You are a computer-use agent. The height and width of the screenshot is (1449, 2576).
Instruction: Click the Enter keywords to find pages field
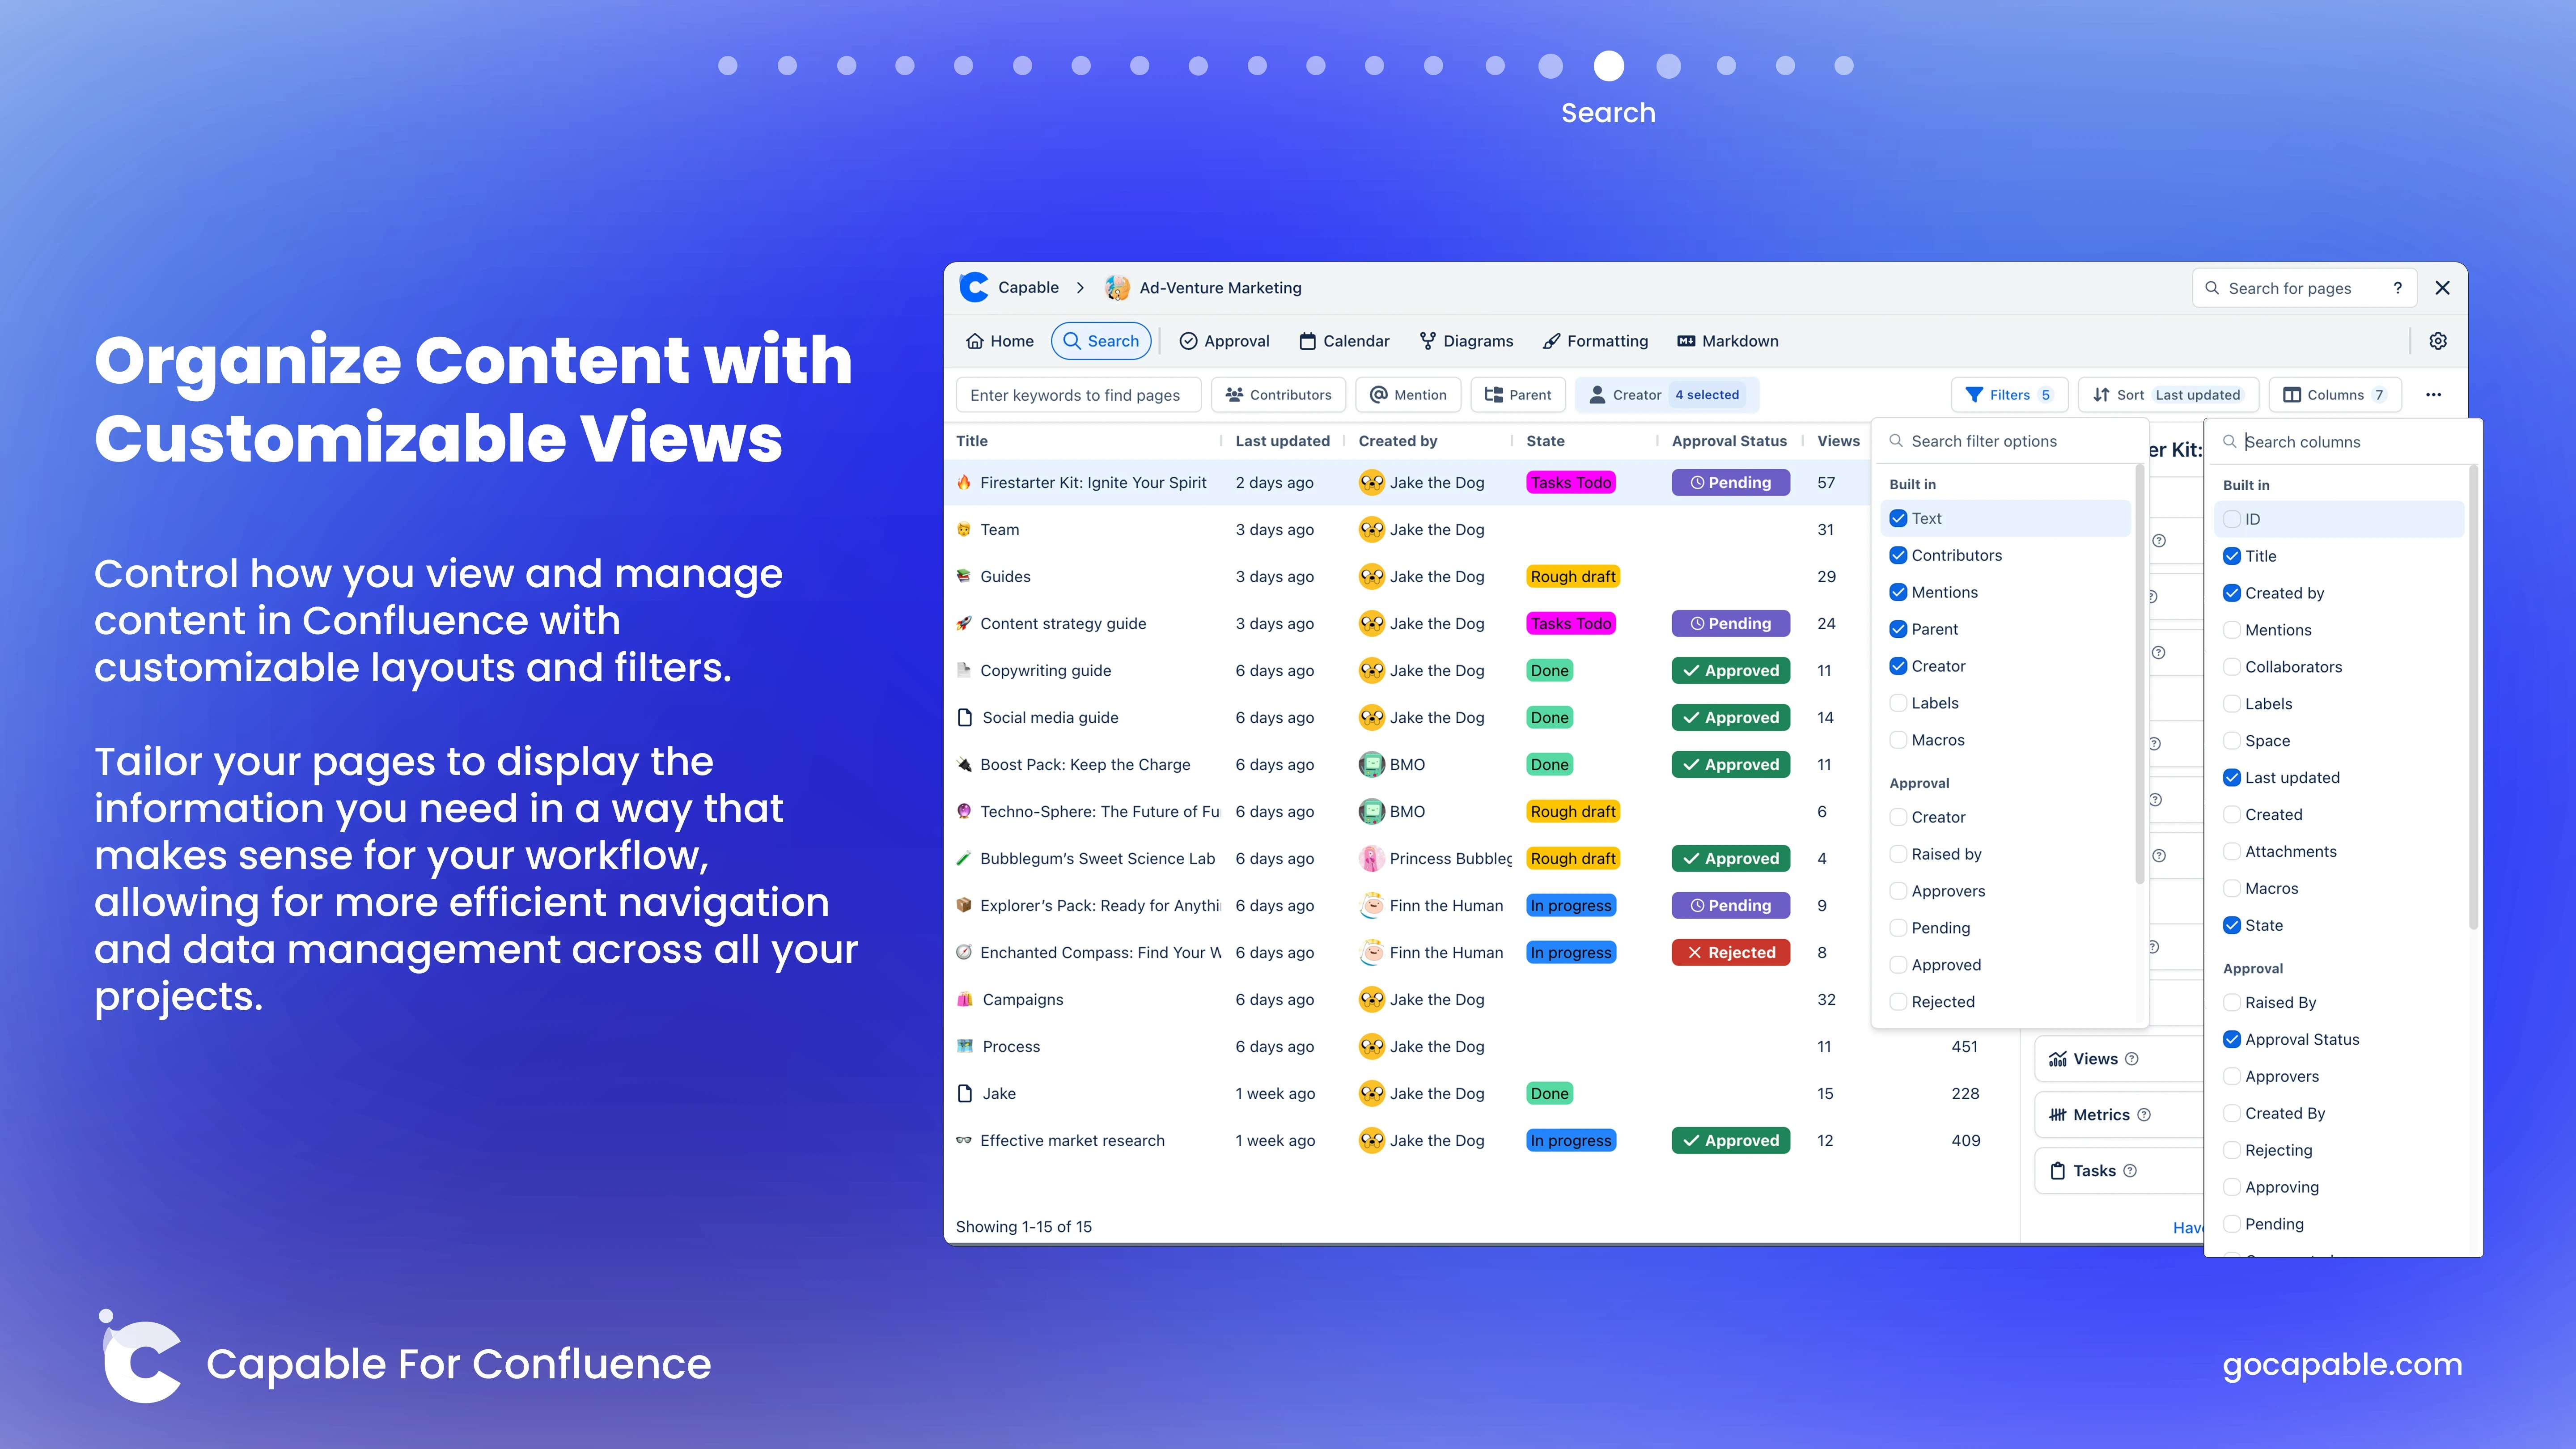tap(1078, 395)
